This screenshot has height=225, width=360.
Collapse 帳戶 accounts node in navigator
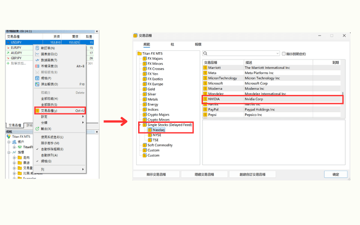9,142
